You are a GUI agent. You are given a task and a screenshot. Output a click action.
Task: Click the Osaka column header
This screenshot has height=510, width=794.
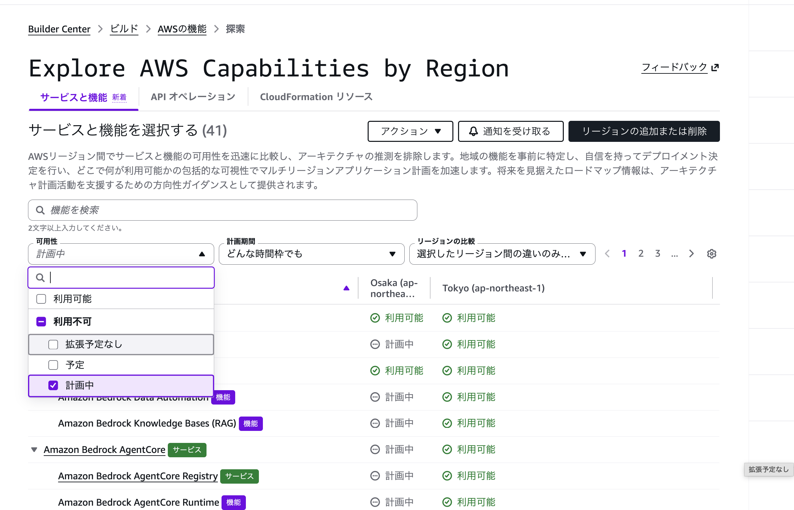pyautogui.click(x=394, y=288)
